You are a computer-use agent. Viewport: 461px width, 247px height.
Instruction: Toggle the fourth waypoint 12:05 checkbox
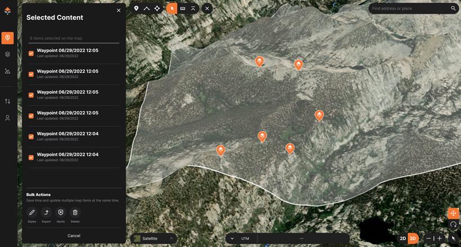coord(31,116)
